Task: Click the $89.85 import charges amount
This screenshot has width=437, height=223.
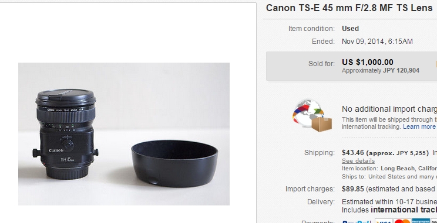Action: (x=353, y=189)
